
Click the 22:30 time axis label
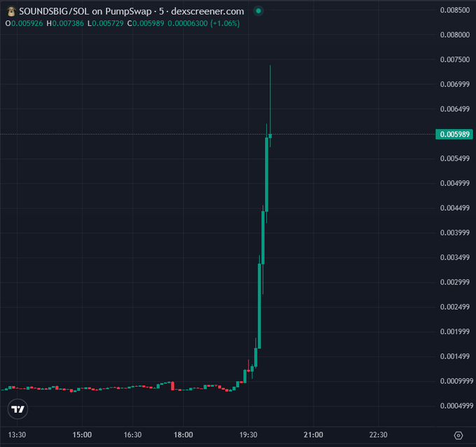378,435
